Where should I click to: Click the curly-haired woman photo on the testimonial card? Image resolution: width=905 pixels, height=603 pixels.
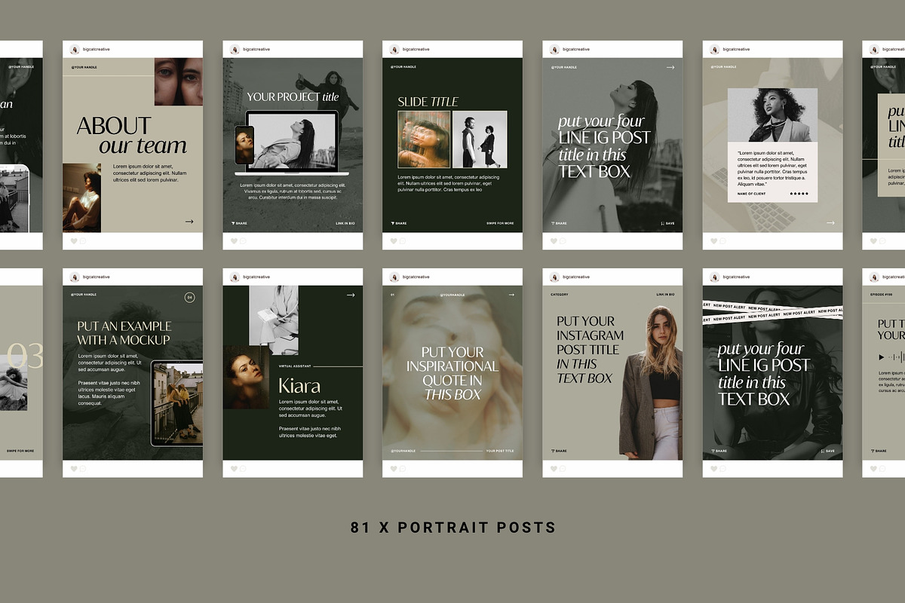pyautogui.click(x=772, y=115)
